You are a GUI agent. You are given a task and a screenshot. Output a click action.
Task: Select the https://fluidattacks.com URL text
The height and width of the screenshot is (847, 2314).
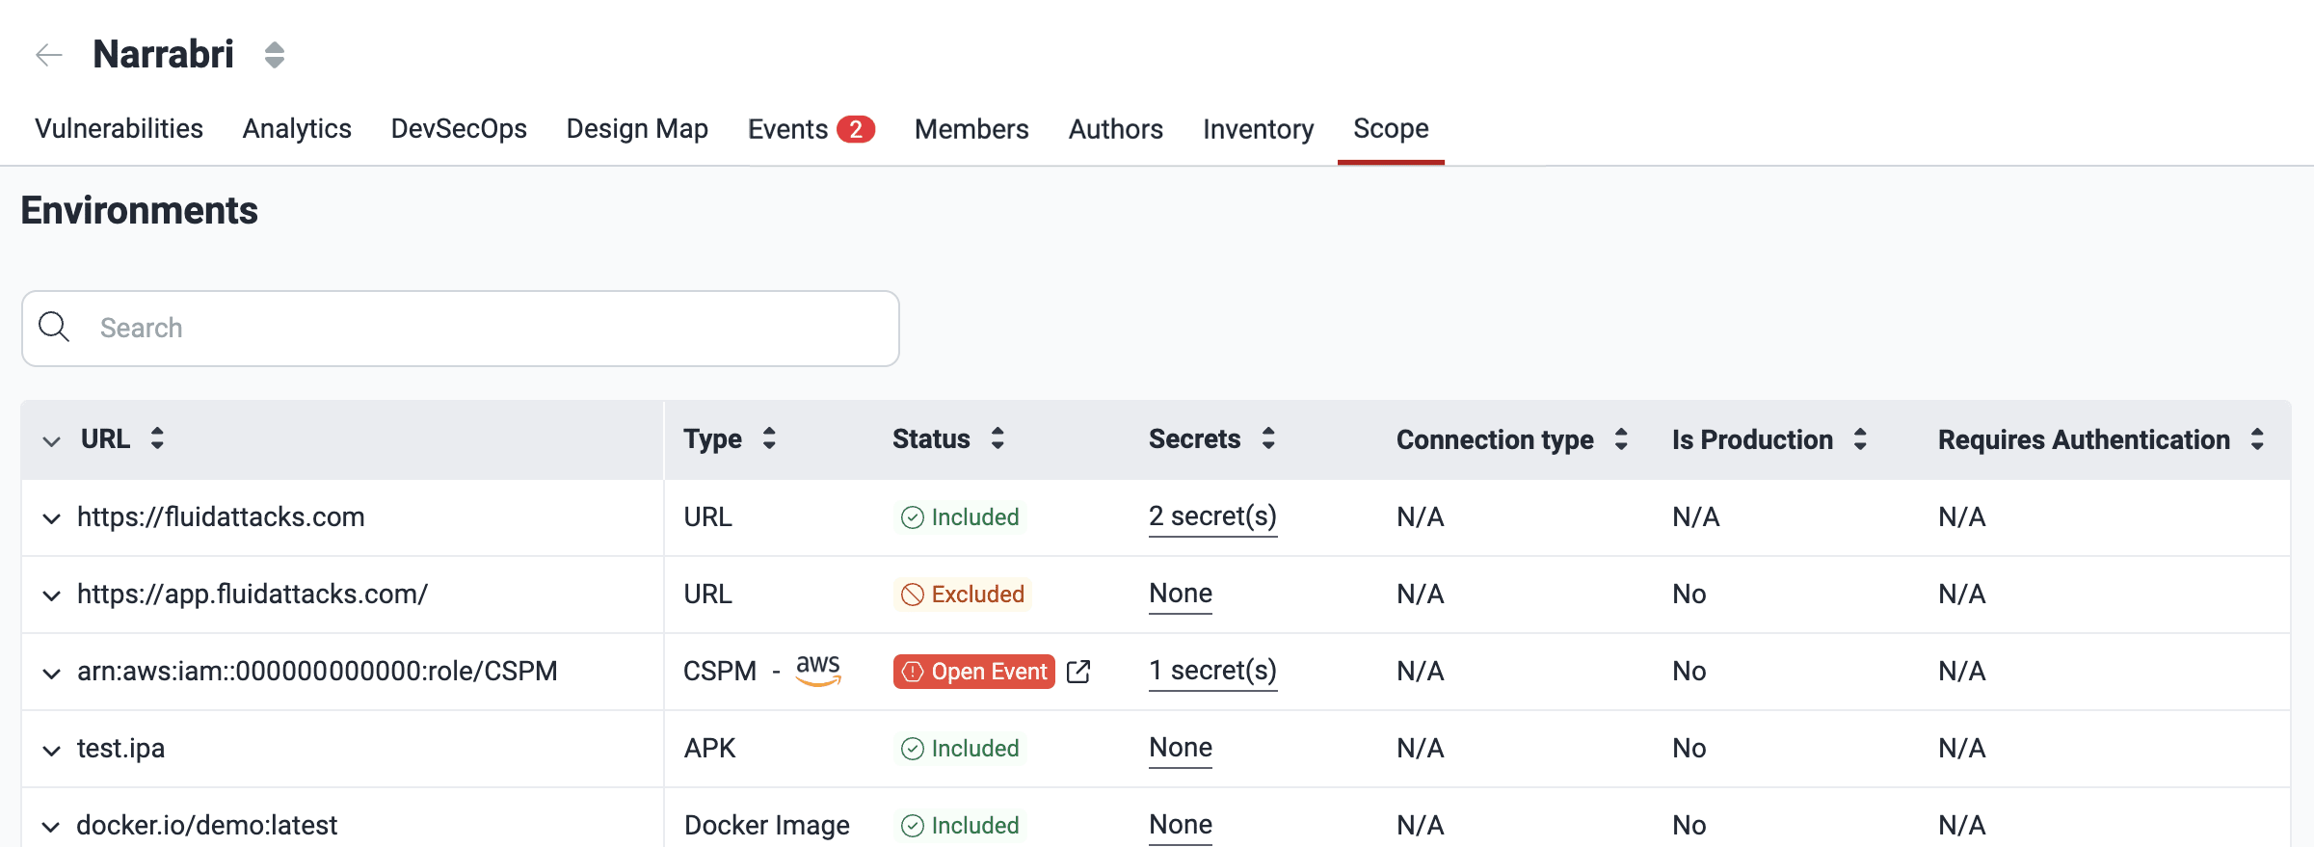pyautogui.click(x=221, y=517)
